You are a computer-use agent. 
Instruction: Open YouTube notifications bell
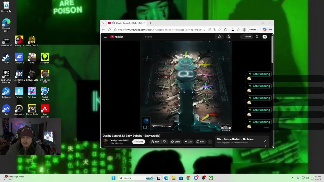point(257,37)
